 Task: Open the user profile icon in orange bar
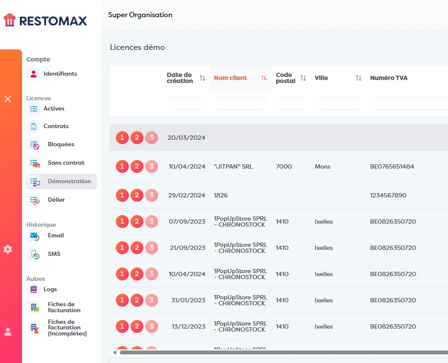click(8, 332)
